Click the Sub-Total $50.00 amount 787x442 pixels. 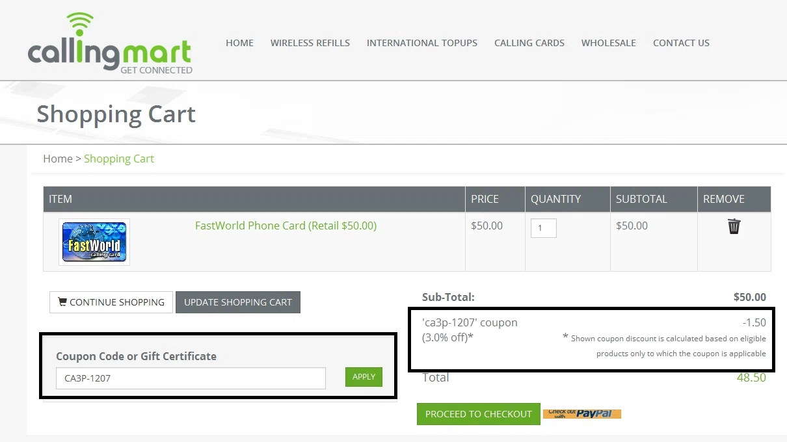point(750,297)
